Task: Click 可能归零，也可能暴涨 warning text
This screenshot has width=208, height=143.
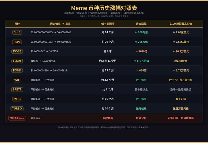Action: (x=181, y=118)
